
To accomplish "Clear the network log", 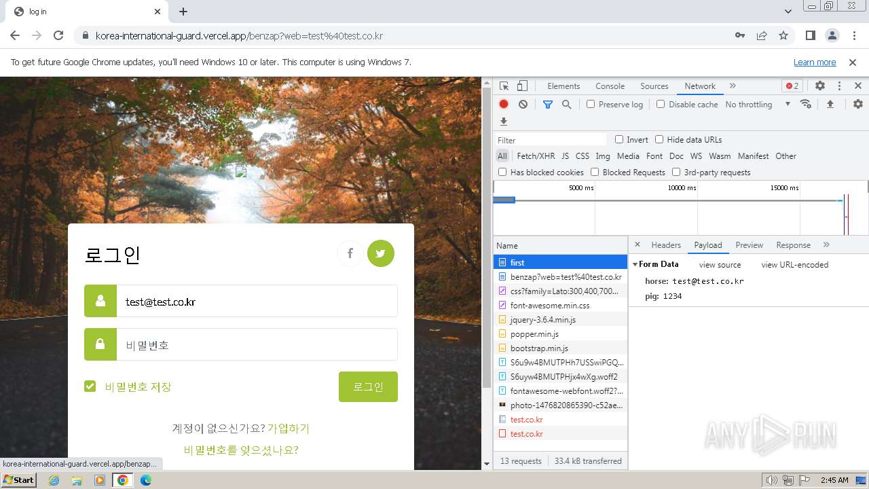I will pos(523,104).
